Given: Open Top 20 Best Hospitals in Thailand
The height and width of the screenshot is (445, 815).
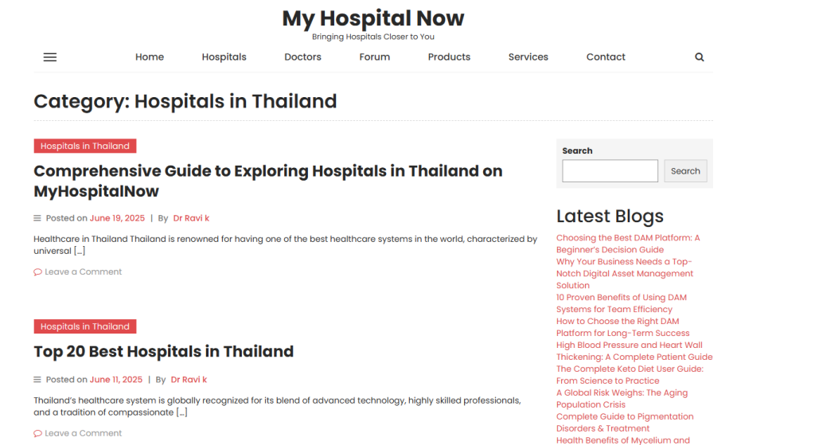Looking at the screenshot, I should click(164, 352).
